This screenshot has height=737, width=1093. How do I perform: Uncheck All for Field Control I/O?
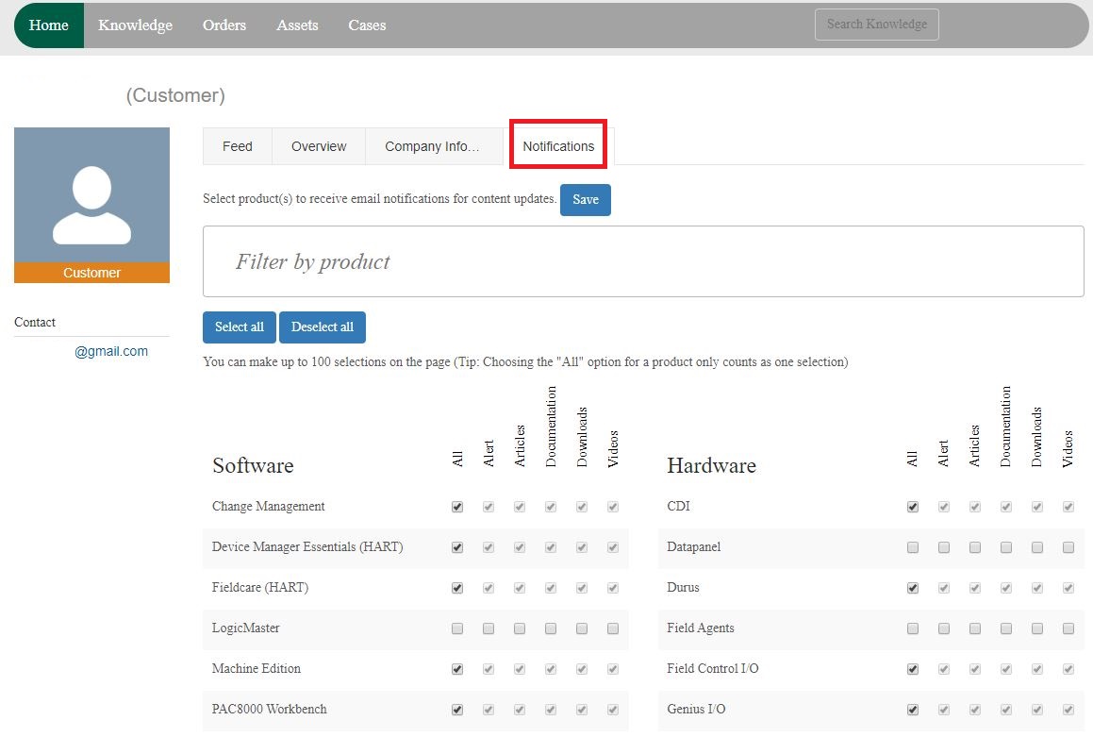click(x=913, y=669)
